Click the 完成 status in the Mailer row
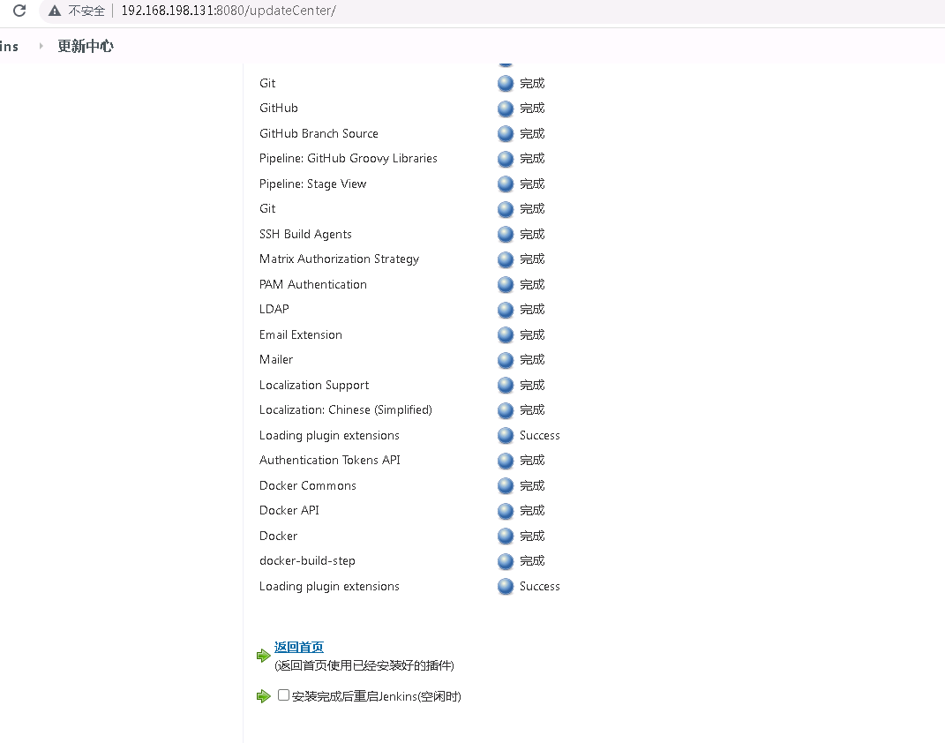945x743 pixels. pyautogui.click(x=532, y=360)
